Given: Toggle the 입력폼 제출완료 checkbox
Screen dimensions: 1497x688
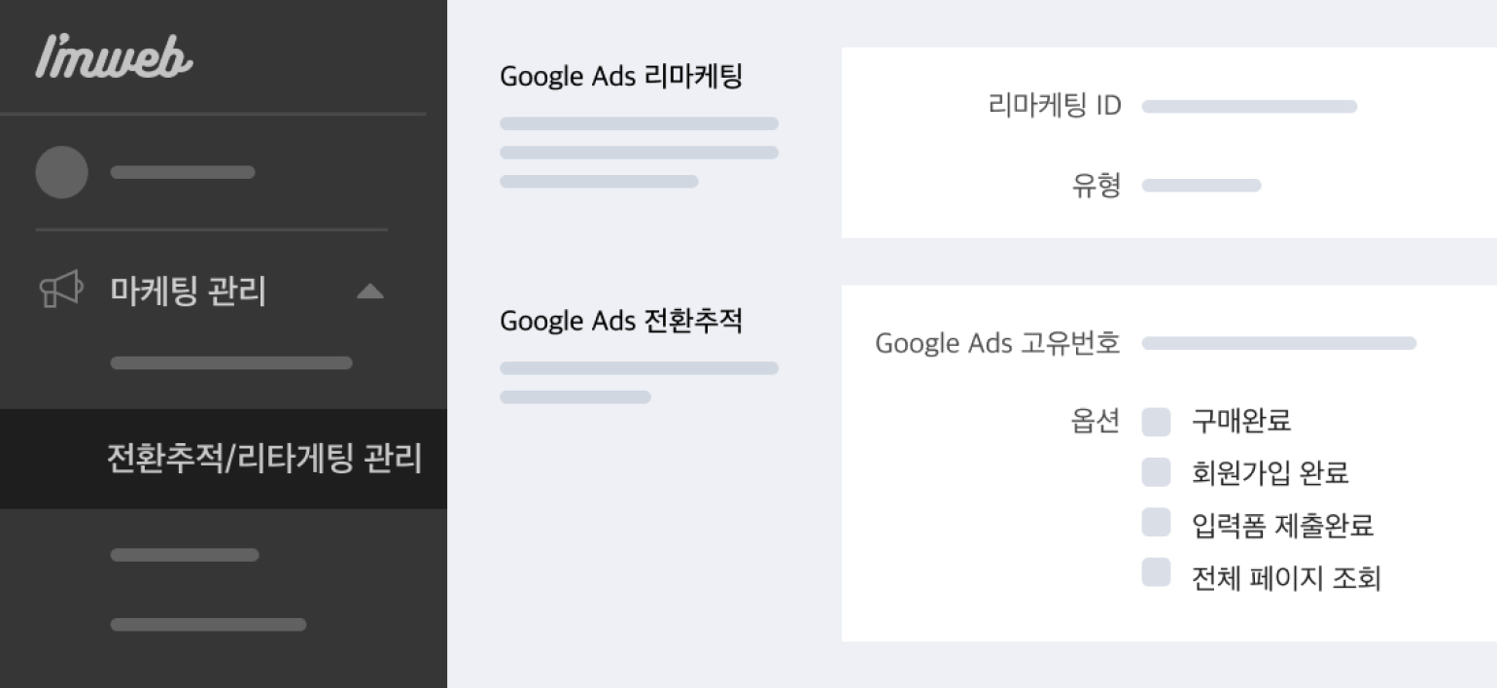Looking at the screenshot, I should [1156, 523].
